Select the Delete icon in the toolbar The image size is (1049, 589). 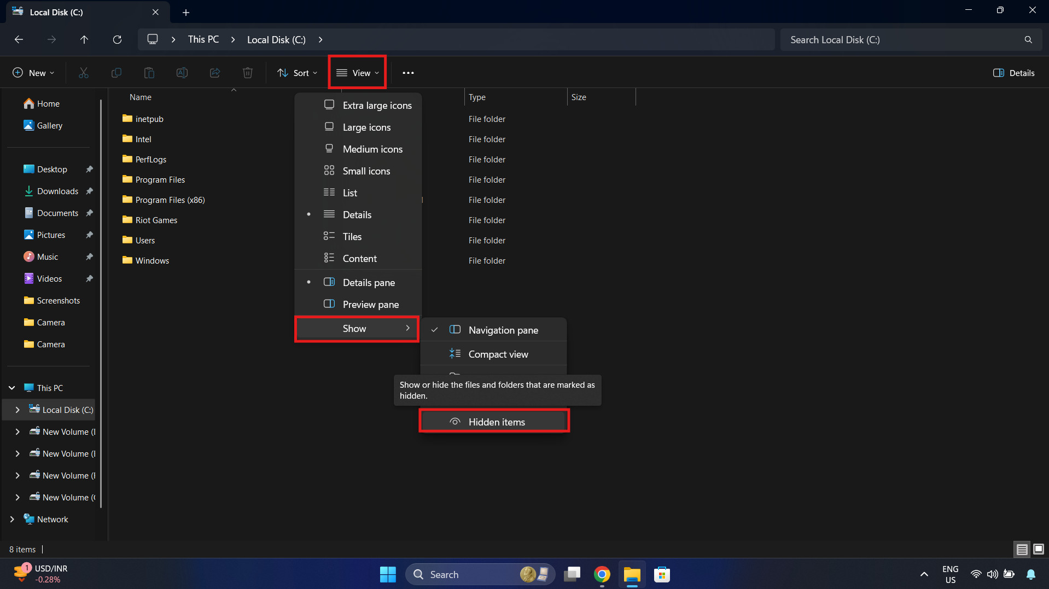pos(247,72)
